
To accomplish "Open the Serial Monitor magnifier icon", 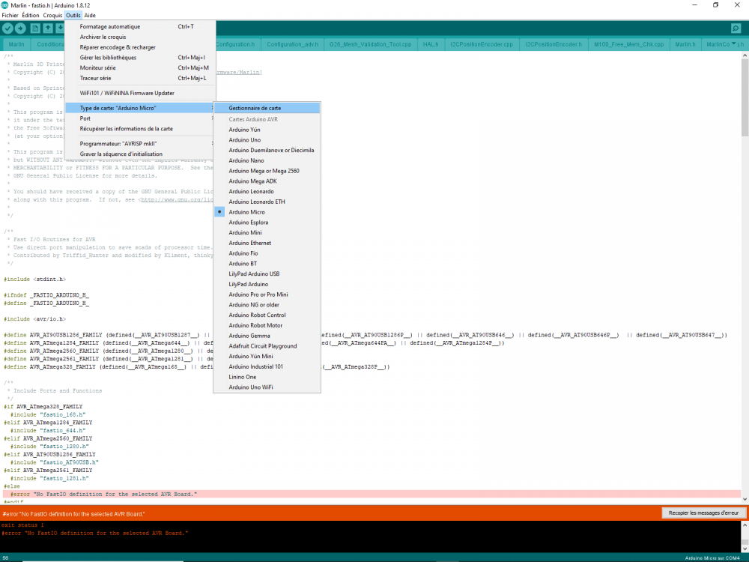I will (736, 28).
